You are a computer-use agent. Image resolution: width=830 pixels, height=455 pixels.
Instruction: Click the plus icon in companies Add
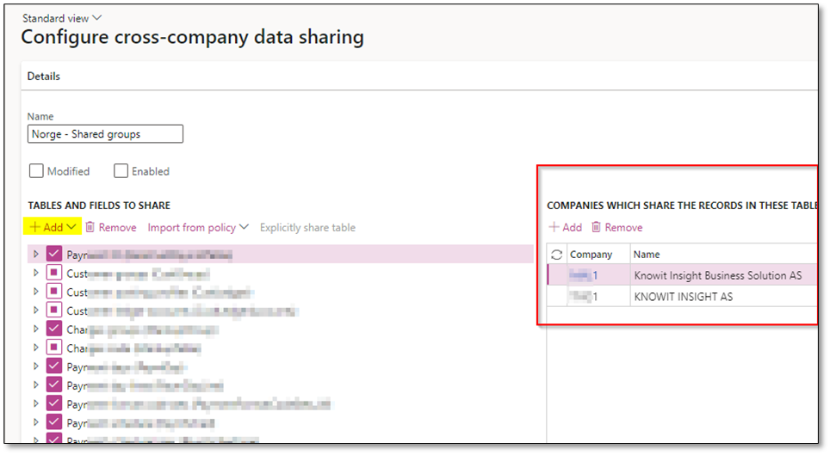(x=553, y=227)
